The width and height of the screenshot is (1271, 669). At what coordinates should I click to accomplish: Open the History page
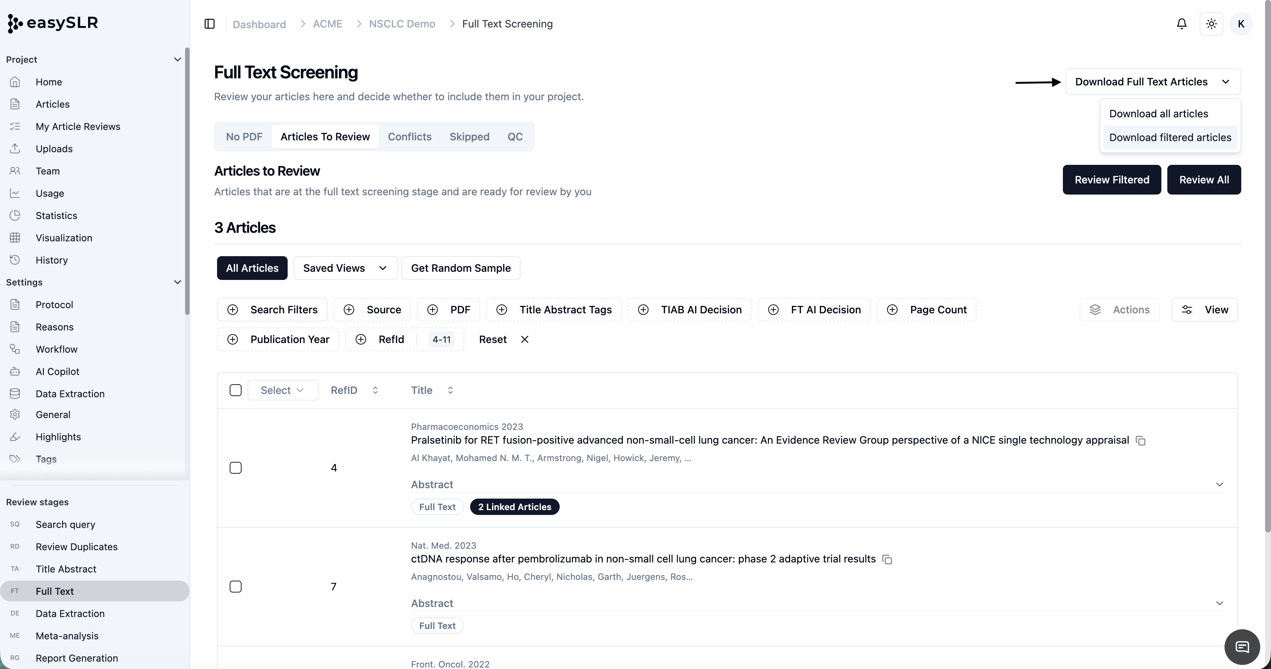click(51, 260)
